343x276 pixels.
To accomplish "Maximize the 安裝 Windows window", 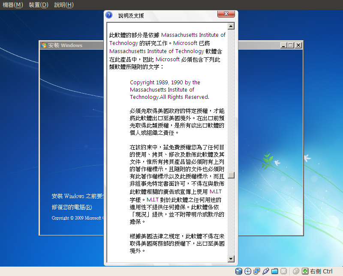I will tap(291, 45).
